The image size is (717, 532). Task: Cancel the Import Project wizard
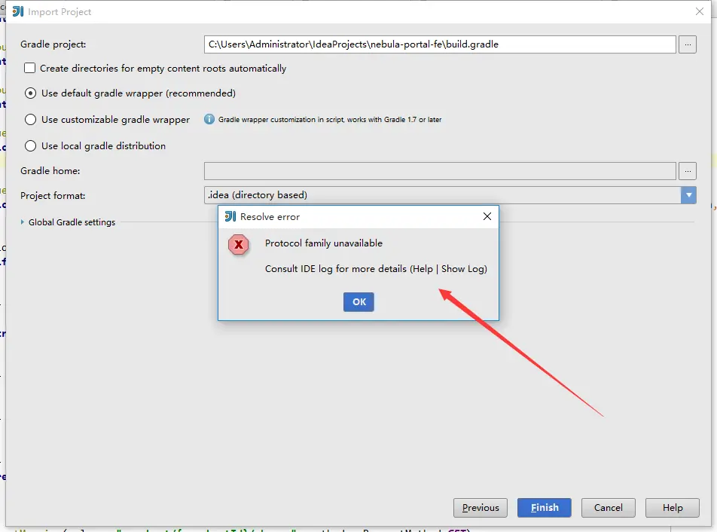609,508
